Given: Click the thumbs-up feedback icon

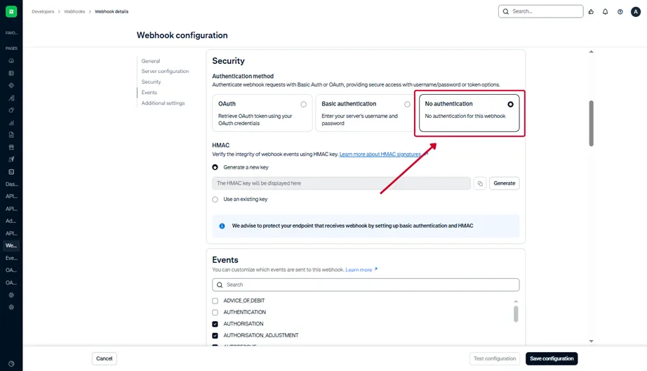Looking at the screenshot, I should pos(591,11).
